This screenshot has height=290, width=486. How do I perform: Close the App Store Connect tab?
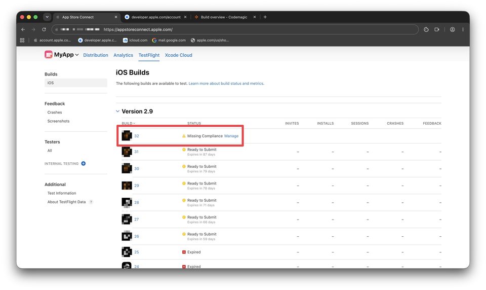[116, 17]
